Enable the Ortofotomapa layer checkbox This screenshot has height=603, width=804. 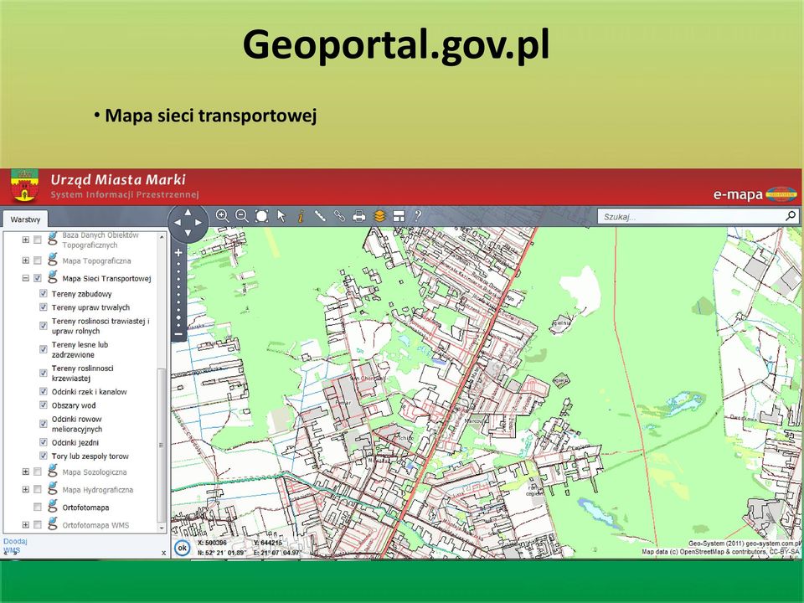[38, 507]
